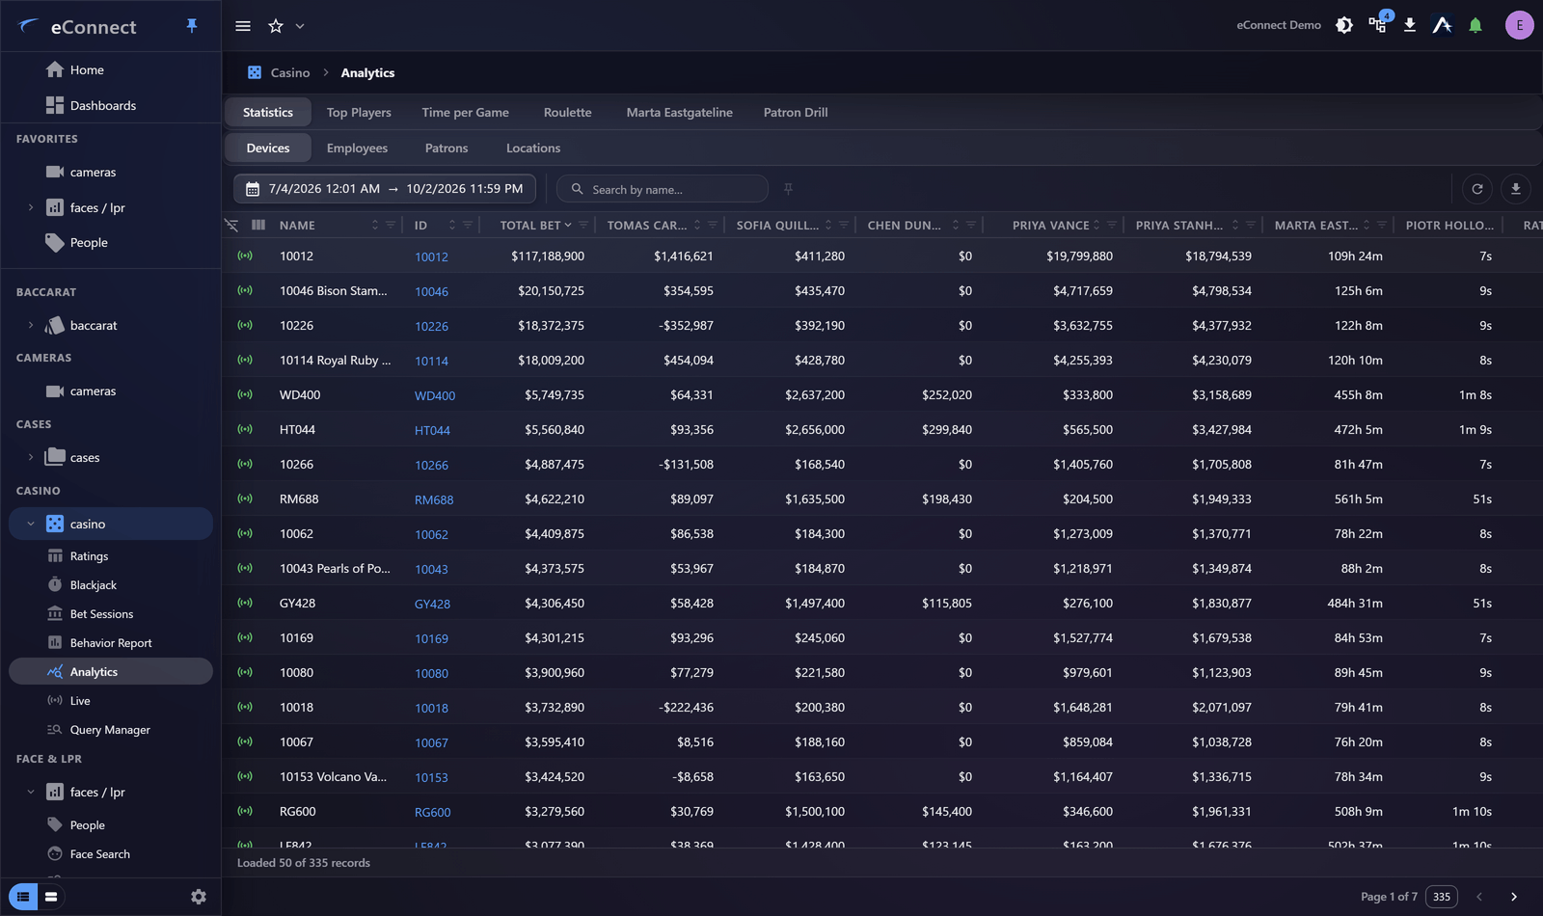The height and width of the screenshot is (916, 1543).
Task: Clear all filters icon in the table header
Action: coord(231,225)
